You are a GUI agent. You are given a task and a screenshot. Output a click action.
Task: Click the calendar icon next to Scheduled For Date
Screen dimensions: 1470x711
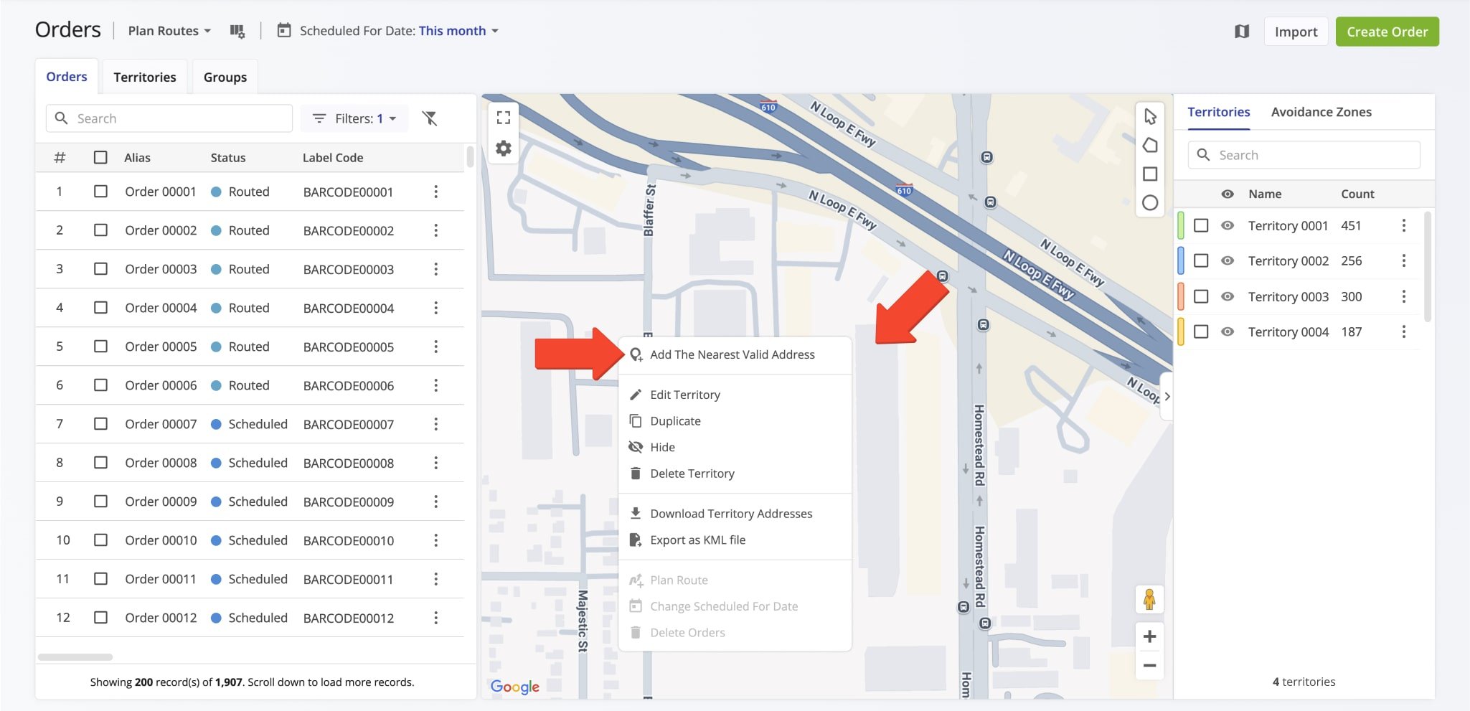pyautogui.click(x=284, y=30)
